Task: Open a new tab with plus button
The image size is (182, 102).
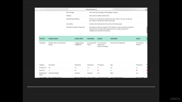Action: (x=146, y=10)
